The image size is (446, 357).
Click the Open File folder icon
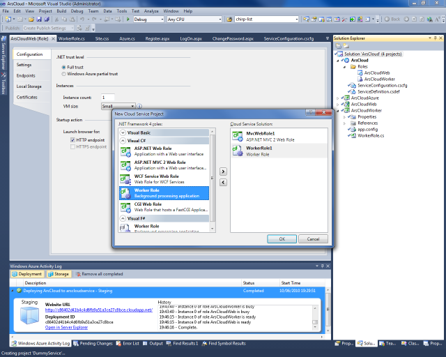[x=31, y=20]
